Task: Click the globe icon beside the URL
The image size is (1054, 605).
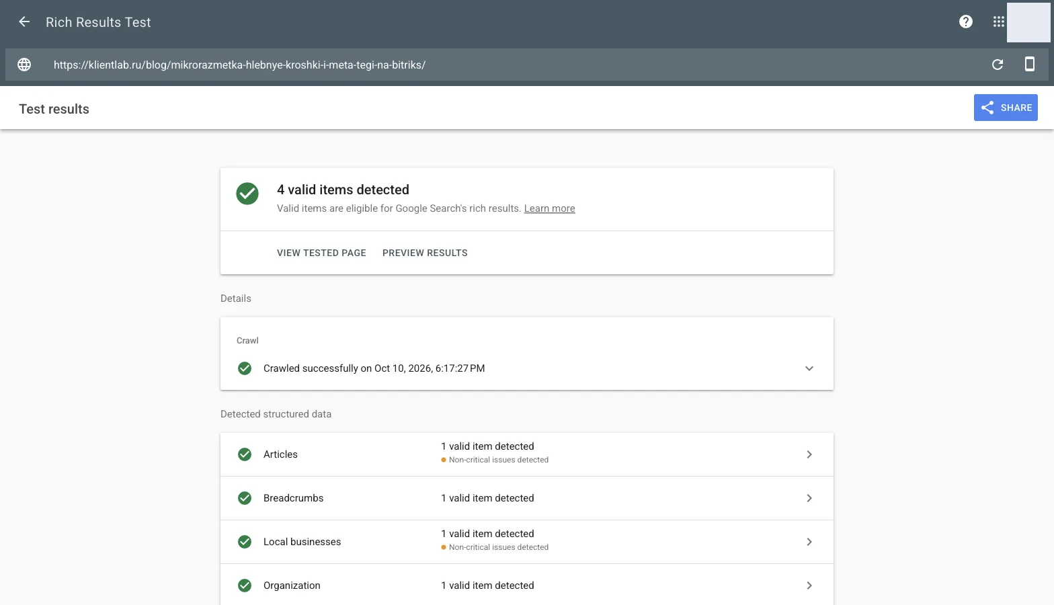Action: coord(24,65)
